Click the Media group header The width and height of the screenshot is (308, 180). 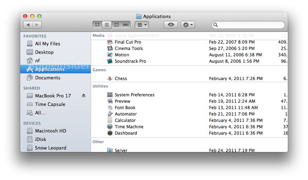click(x=99, y=35)
